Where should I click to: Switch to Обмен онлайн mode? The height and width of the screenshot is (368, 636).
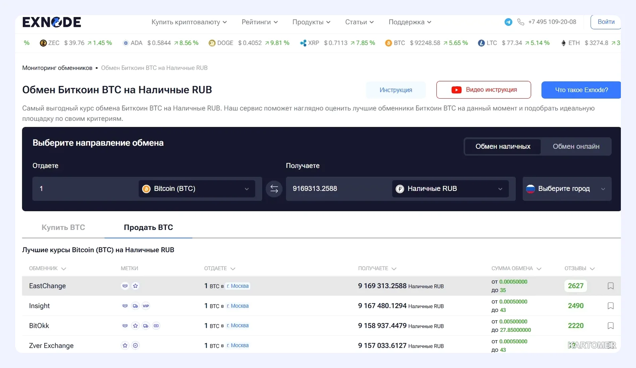pyautogui.click(x=576, y=146)
